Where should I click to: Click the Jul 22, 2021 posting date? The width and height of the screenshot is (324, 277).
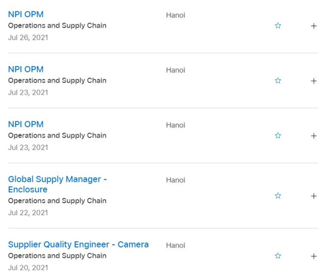[x=28, y=212]
